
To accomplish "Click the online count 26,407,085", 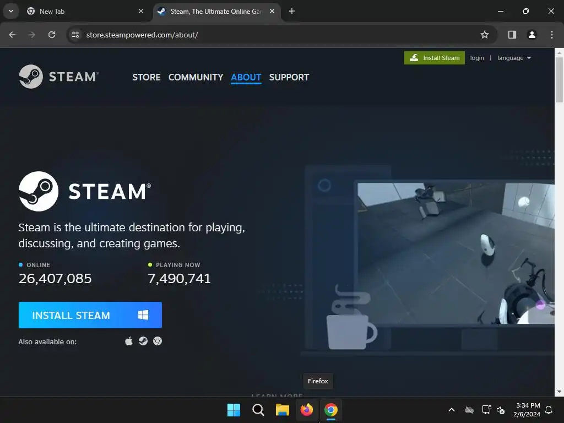I will click(x=55, y=278).
